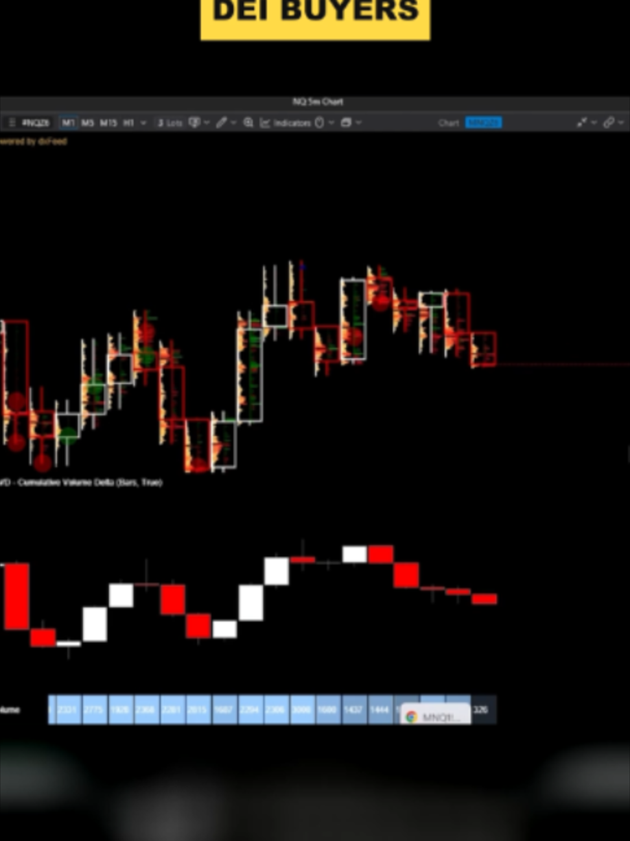The image size is (630, 841).
Task: Click Cumulative Volume Delta indicator label
Action: click(82, 482)
